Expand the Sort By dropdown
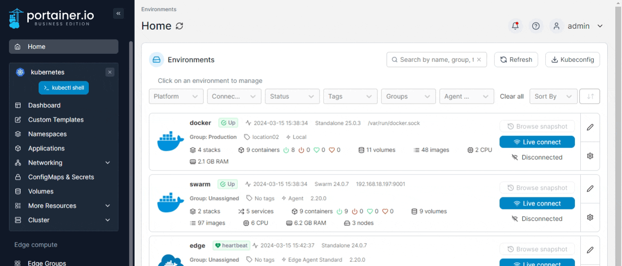This screenshot has height=266, width=622. click(553, 96)
